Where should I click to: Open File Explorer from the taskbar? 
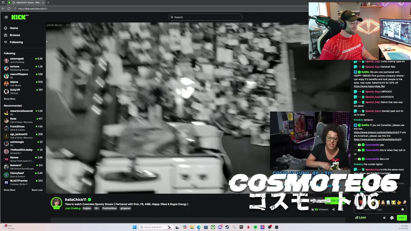click(192, 227)
